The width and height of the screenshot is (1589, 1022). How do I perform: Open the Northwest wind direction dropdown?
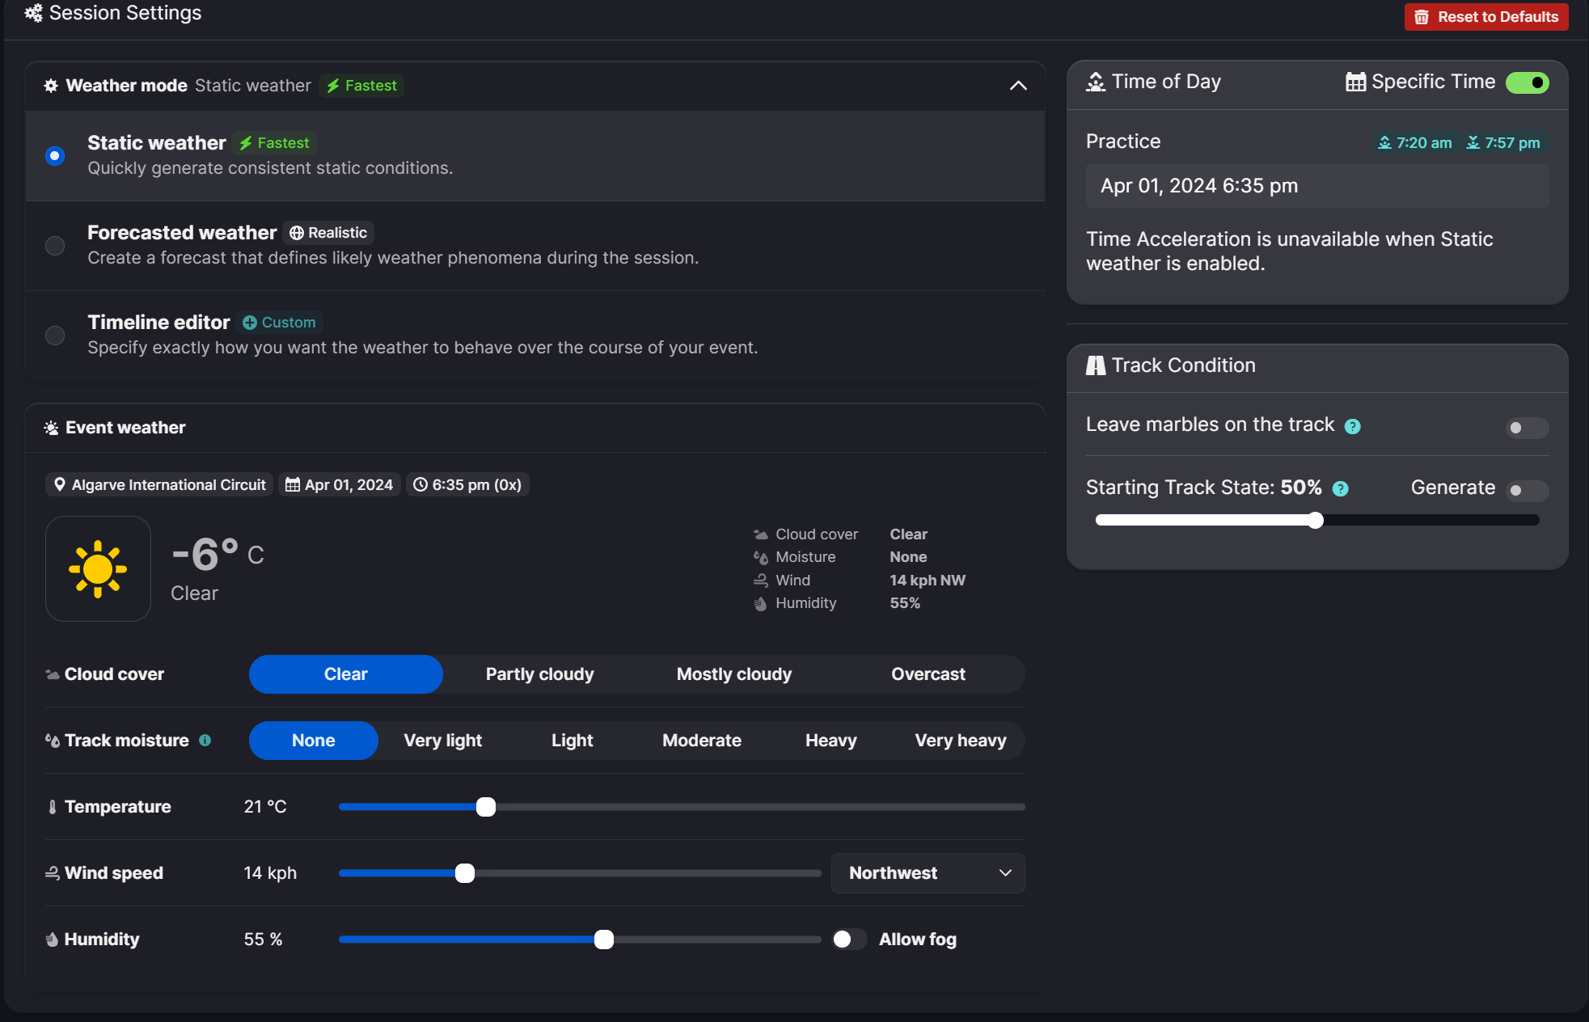tap(928, 873)
